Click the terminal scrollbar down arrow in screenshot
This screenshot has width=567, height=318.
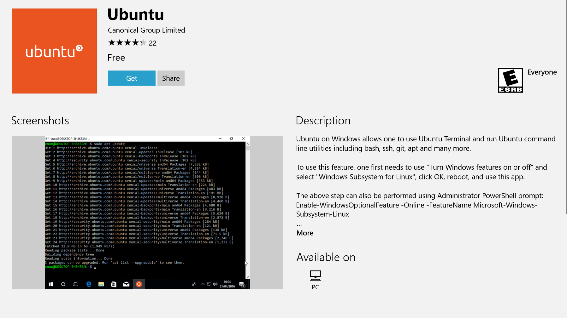point(248,277)
